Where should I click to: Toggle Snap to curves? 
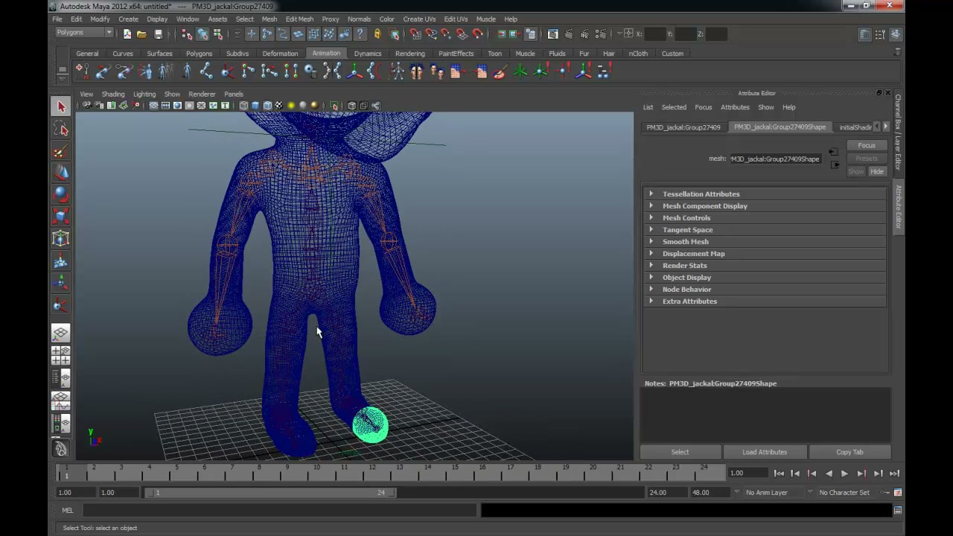point(431,33)
